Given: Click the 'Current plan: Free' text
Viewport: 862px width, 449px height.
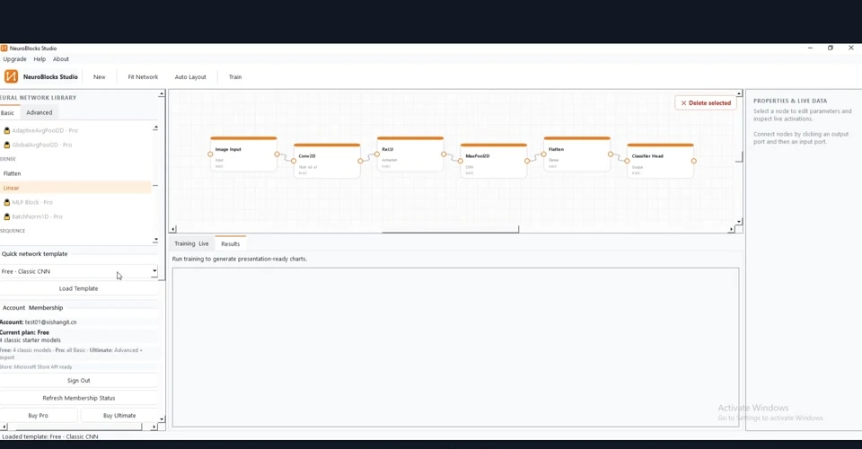Looking at the screenshot, I should [25, 332].
